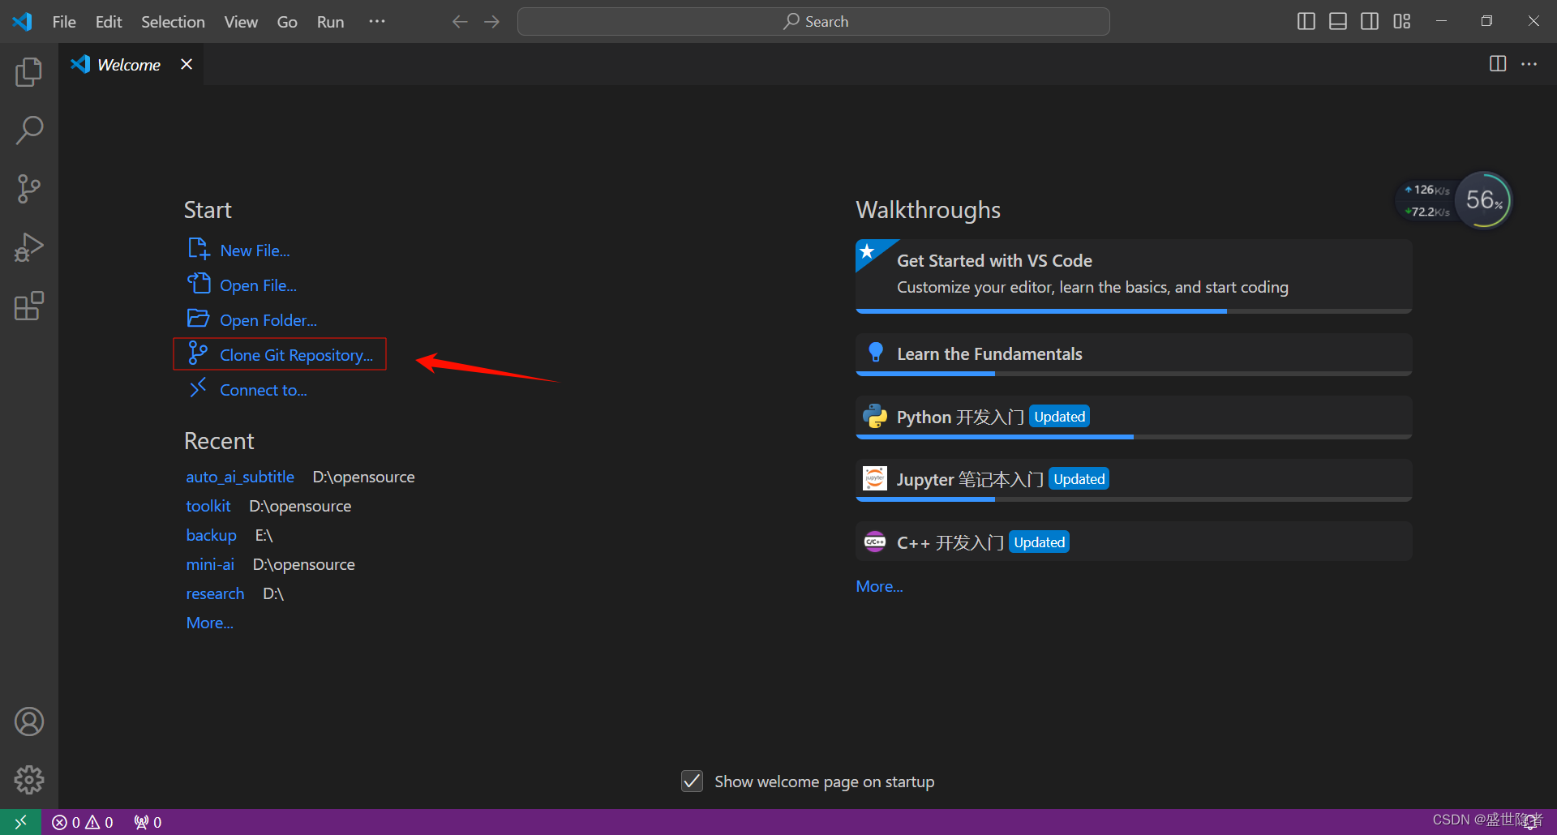This screenshot has width=1557, height=835.
Task: Open Get Started with VS Code walkthrough
Action: (x=1134, y=276)
